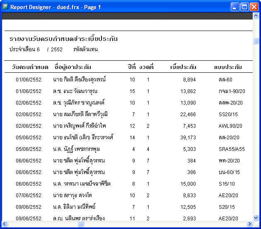Screen dimensions: 261x229
Task: Click the Report Designer title bar icon
Action: [x=5, y=7]
